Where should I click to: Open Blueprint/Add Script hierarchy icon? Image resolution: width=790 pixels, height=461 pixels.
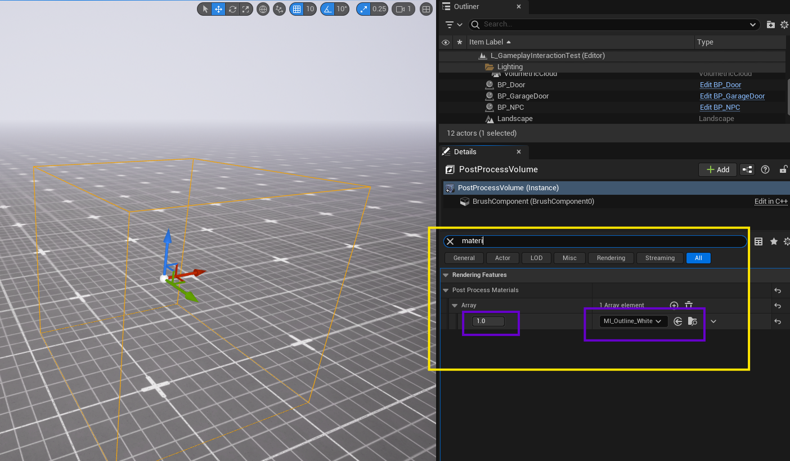pos(747,169)
